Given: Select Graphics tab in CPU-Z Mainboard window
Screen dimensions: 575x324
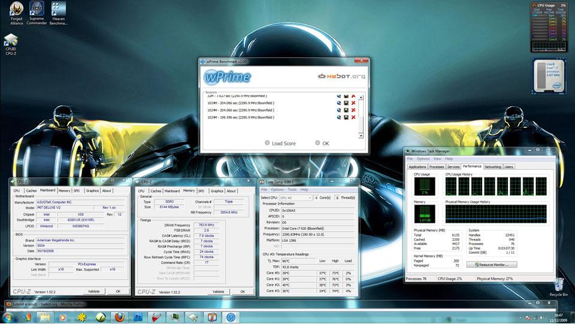Looking at the screenshot, I should [92, 190].
